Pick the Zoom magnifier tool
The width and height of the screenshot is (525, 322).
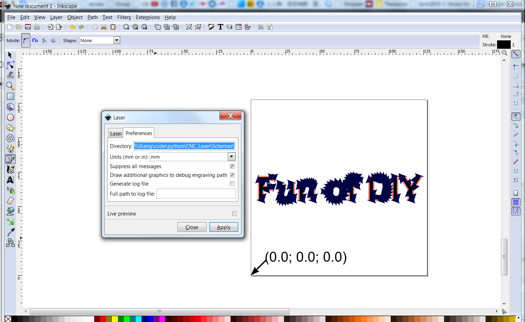[x=10, y=86]
